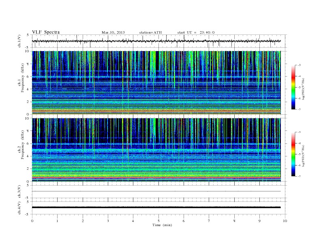Screen dimensions: 321x248
Task: Click the "4" tick on the time axis
Action: coord(133,221)
